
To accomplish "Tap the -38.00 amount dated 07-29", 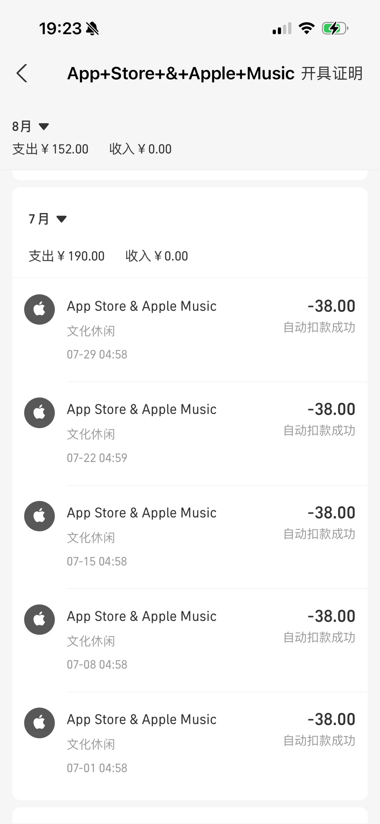I will click(331, 306).
